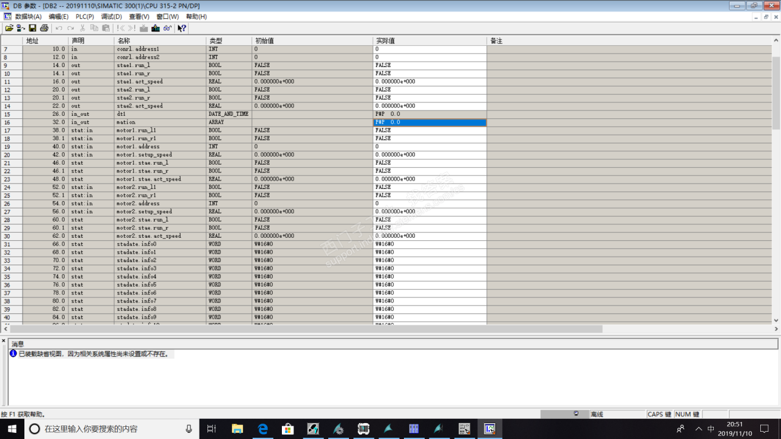Screen dimensions: 781x439
Task: Save the data block with floppy icon
Action: tap(32, 28)
